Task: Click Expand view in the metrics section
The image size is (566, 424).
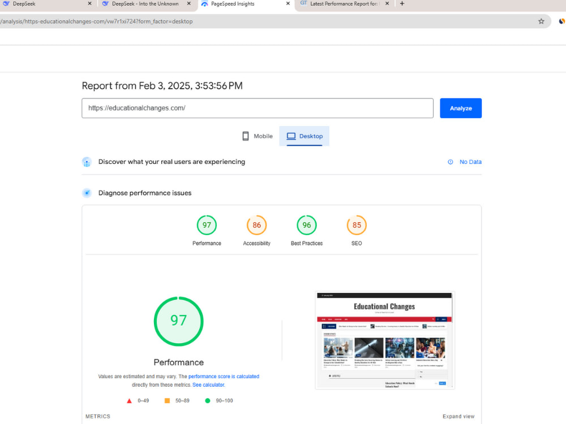Action: tap(458, 417)
